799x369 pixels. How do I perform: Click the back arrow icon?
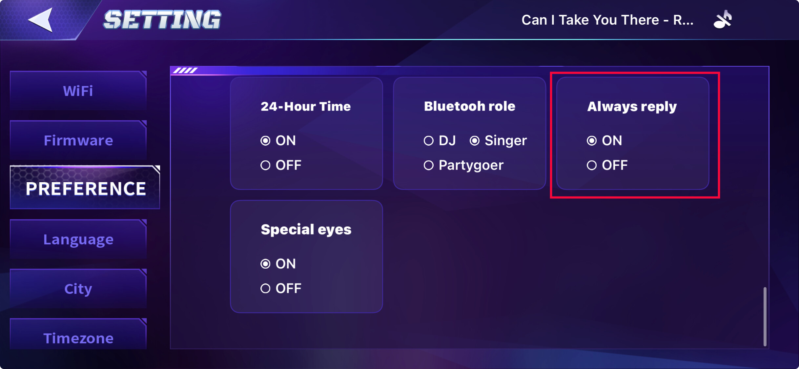tap(41, 20)
